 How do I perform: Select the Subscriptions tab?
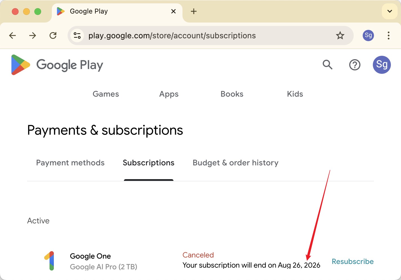[x=149, y=163]
